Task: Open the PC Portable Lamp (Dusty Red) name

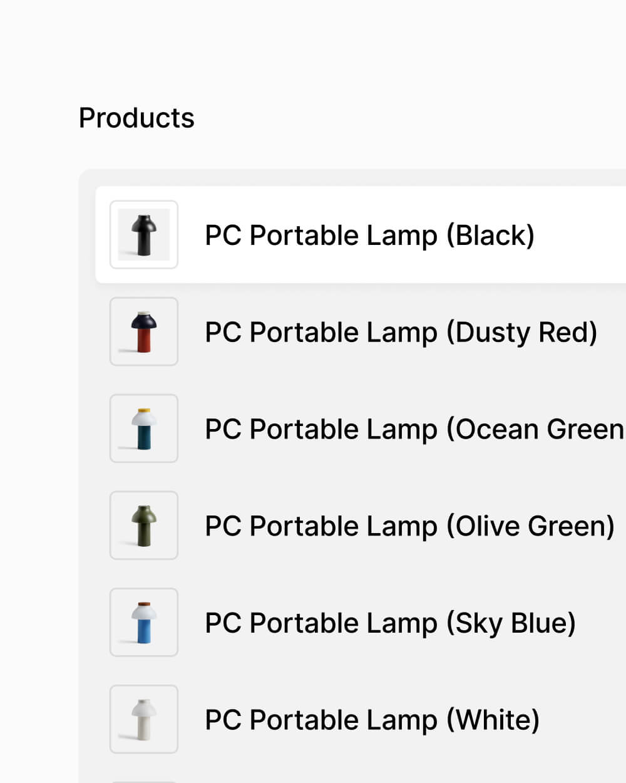Action: point(401,333)
